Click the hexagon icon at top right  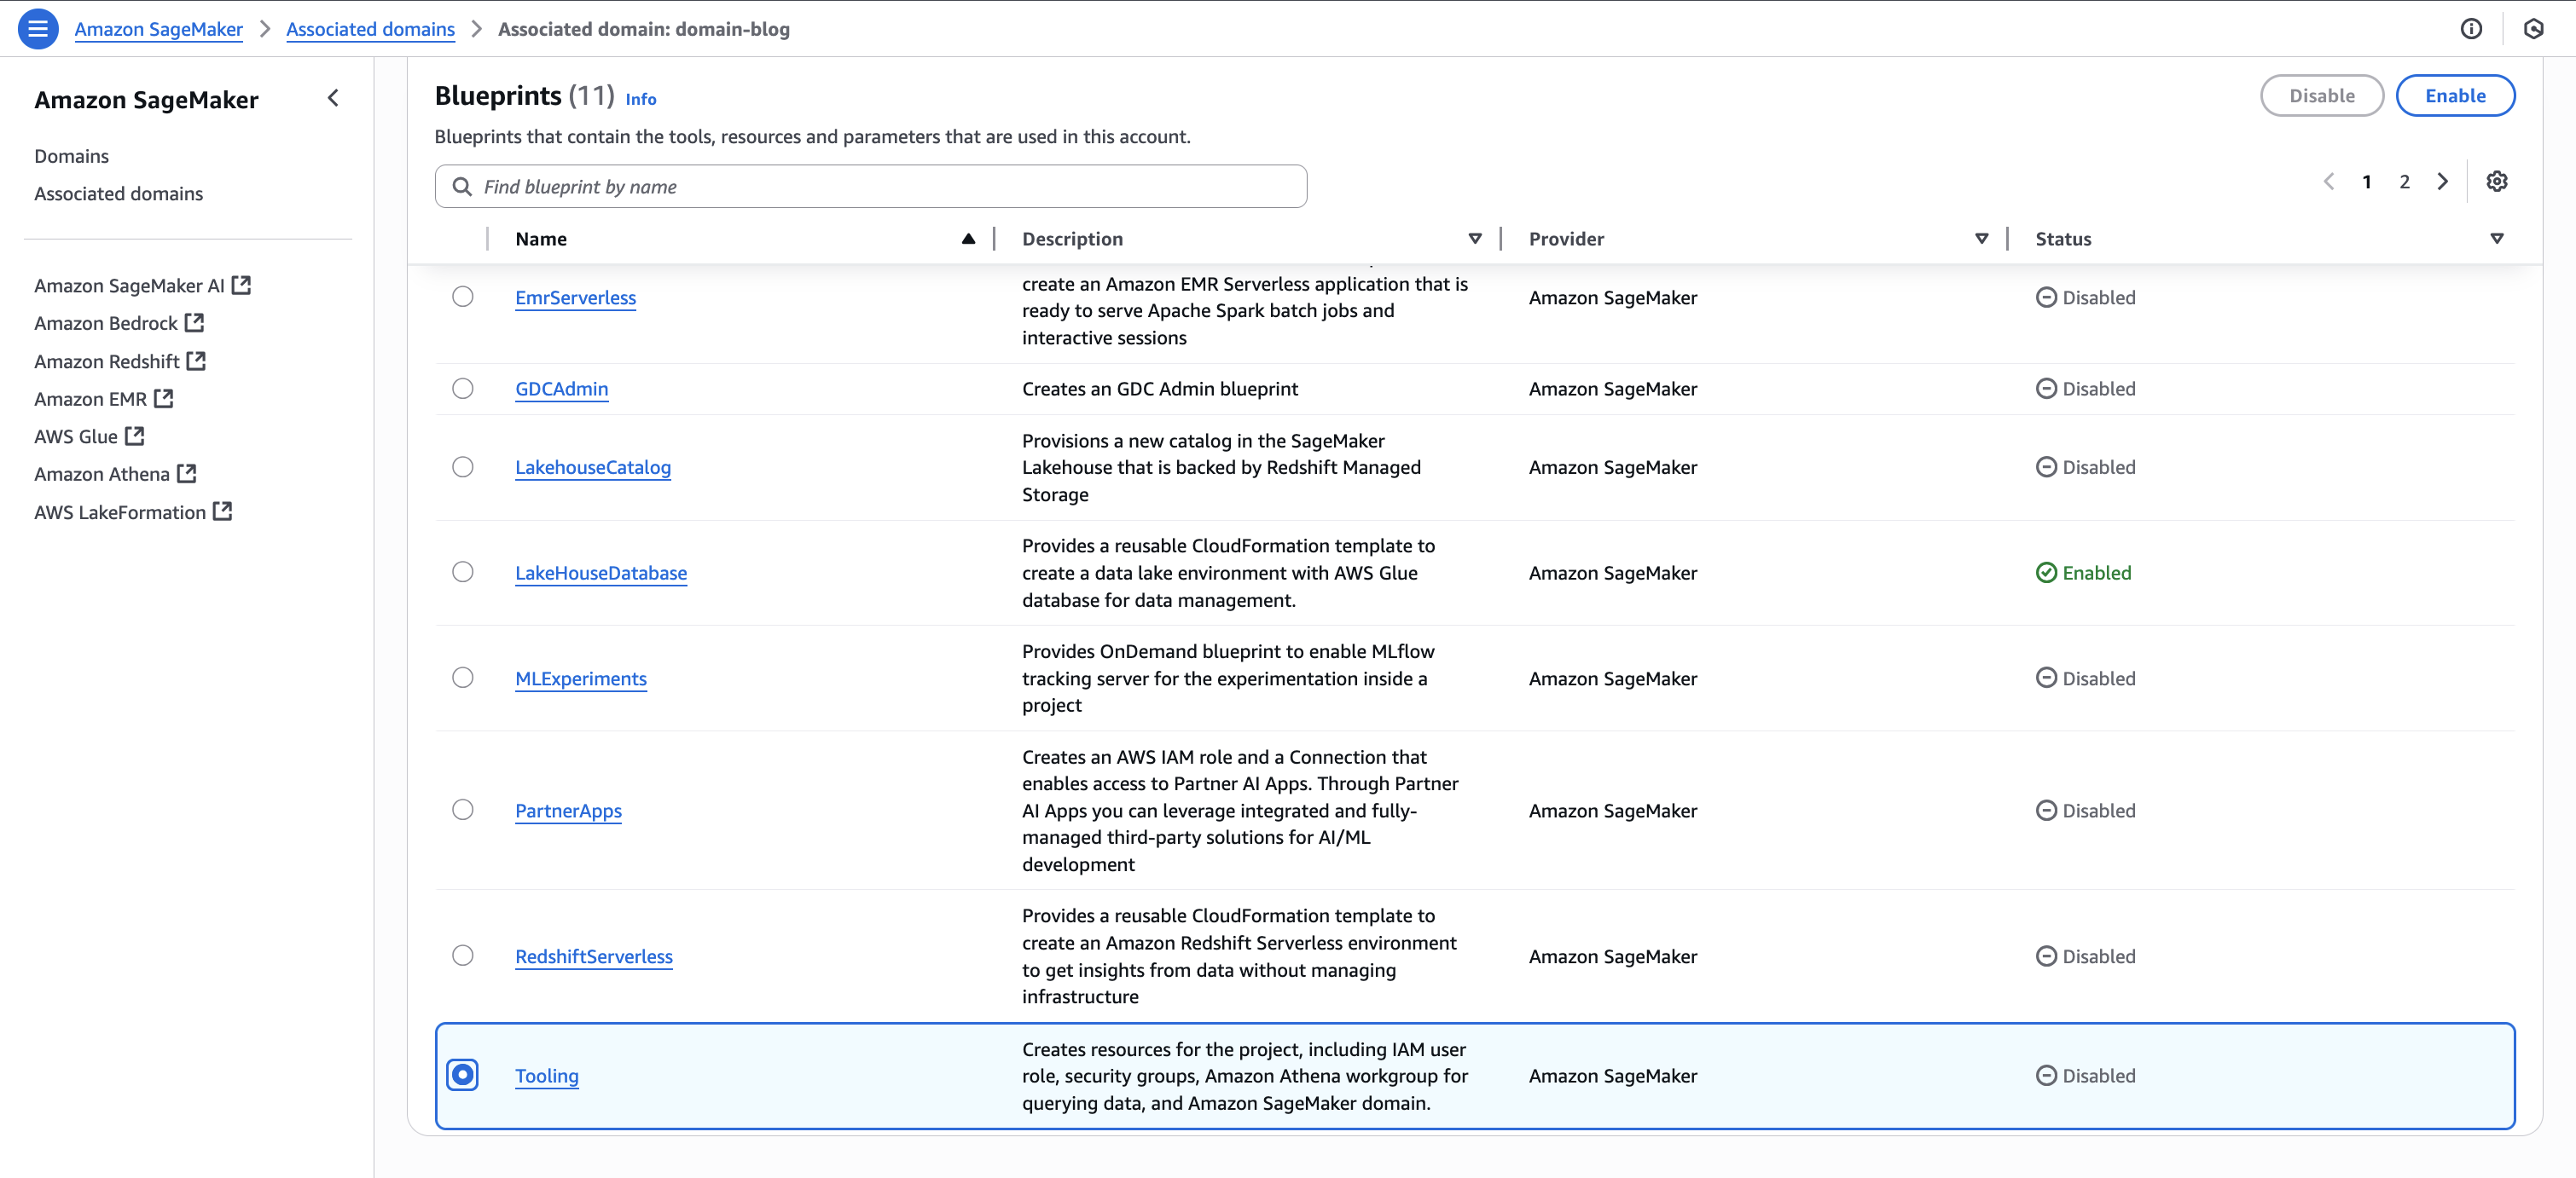click(x=2533, y=29)
